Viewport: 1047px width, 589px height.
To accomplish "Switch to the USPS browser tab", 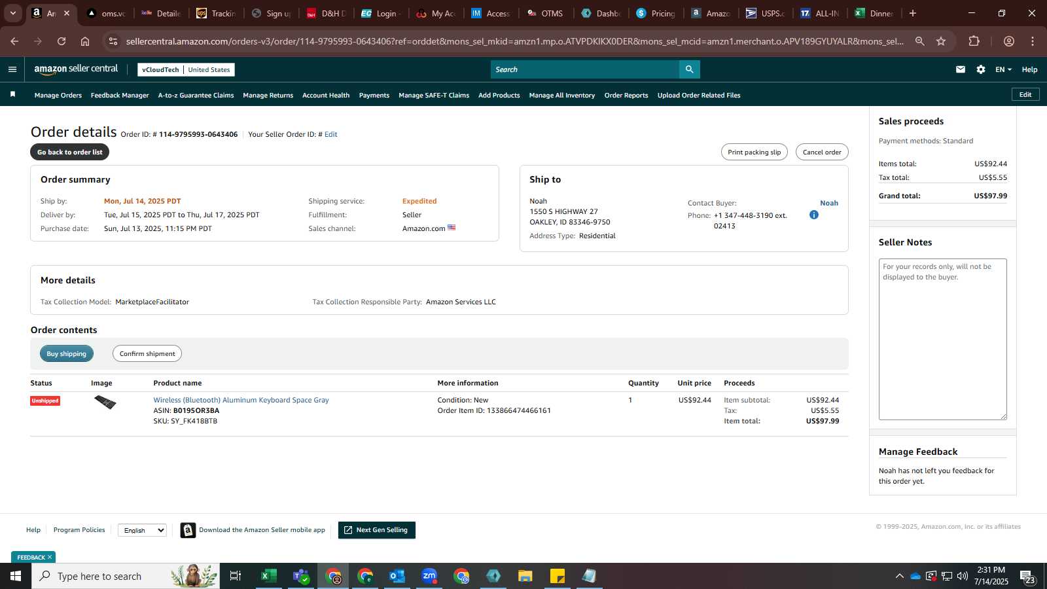I will [764, 13].
